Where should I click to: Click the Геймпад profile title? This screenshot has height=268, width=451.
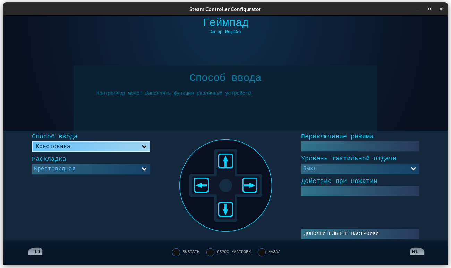tap(226, 23)
